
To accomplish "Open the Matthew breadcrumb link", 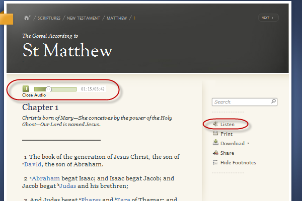I will [117, 19].
